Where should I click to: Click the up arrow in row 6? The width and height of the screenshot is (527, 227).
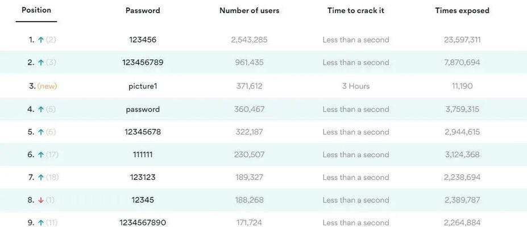pyautogui.click(x=41, y=155)
